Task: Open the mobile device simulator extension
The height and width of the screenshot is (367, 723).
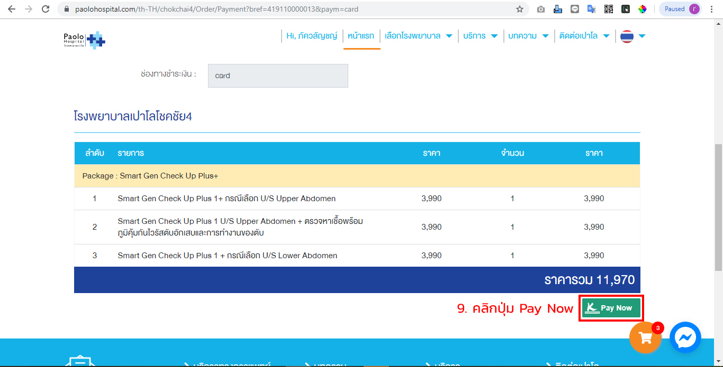Action: (558, 9)
